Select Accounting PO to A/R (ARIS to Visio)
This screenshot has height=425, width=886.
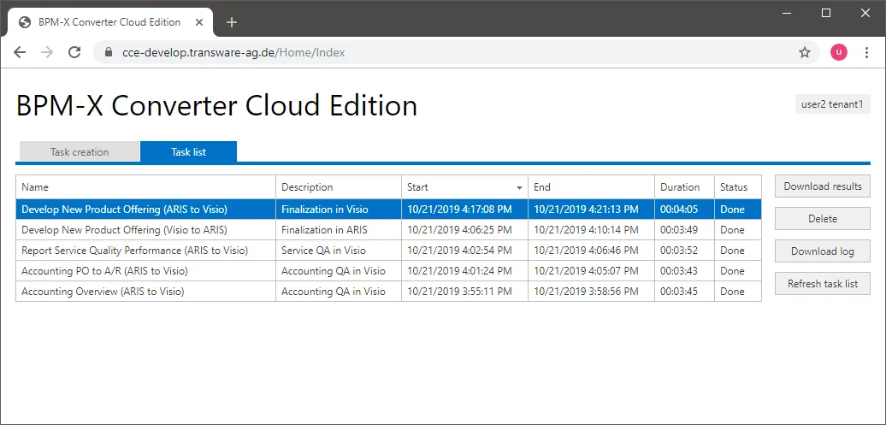(389, 271)
